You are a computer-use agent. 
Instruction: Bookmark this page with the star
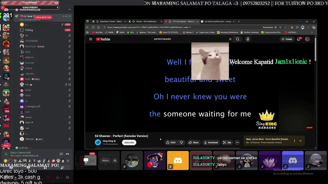point(285,27)
